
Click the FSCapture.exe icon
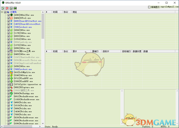(11, 87)
